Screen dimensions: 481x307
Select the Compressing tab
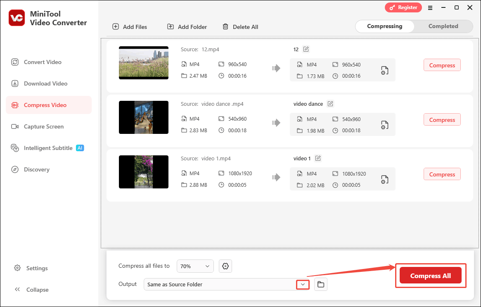384,26
